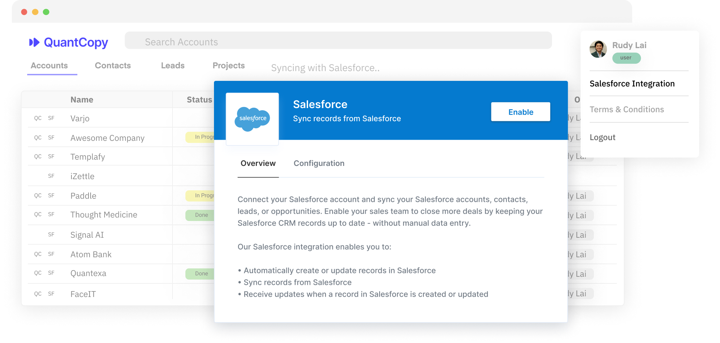720x343 pixels.
Task: Click the QC badge on Atom Bank row
Action: (38, 254)
